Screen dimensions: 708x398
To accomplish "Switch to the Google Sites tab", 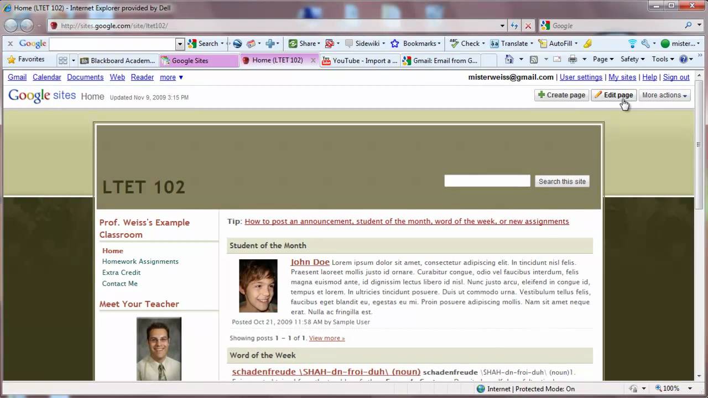I will click(199, 61).
